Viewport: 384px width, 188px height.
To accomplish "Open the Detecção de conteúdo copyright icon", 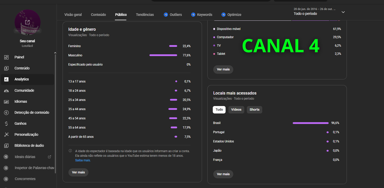I will tap(6, 112).
